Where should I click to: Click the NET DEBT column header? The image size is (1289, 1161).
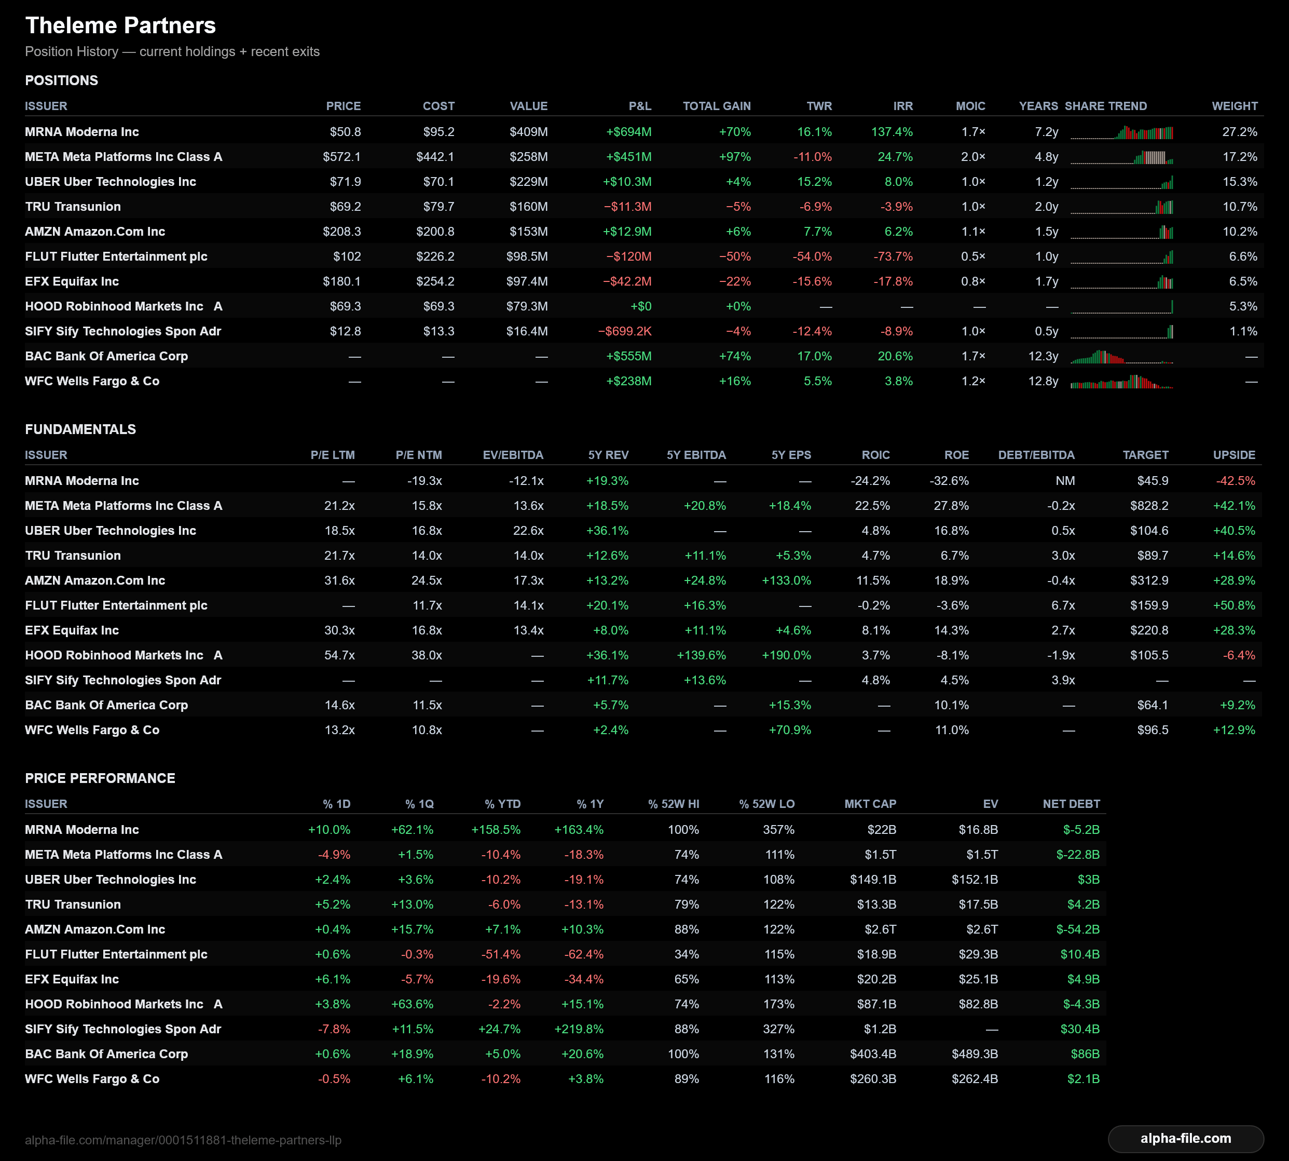point(1071,804)
